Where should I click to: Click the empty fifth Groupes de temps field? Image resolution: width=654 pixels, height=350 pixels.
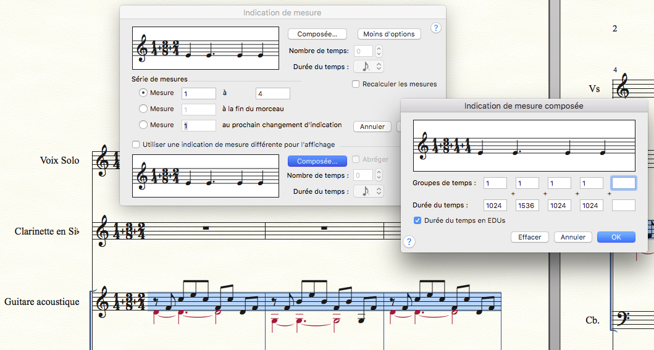[623, 183]
